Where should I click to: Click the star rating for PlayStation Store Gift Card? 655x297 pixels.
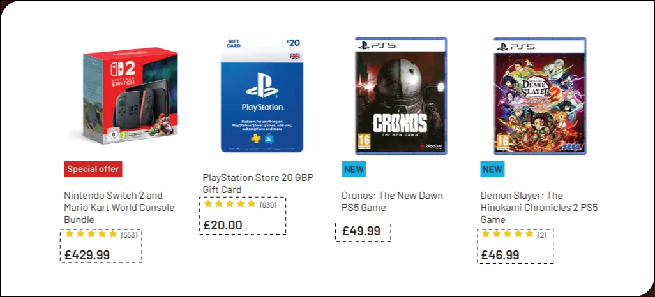click(x=230, y=204)
